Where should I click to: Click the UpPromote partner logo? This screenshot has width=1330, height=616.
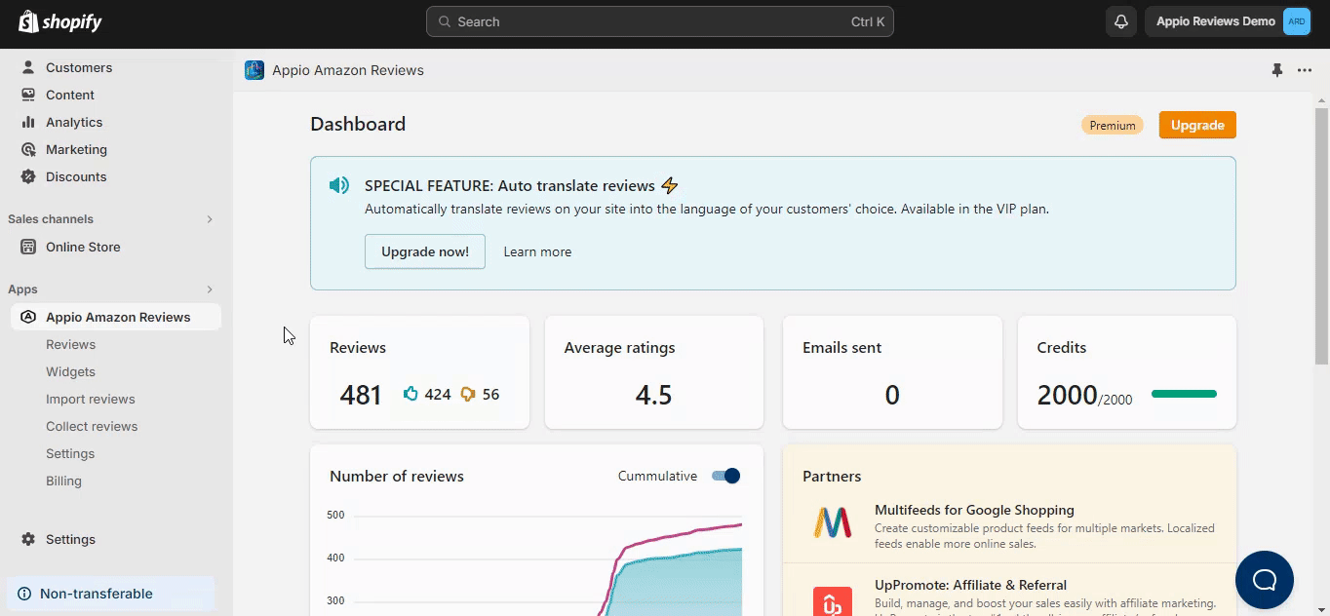click(x=833, y=600)
